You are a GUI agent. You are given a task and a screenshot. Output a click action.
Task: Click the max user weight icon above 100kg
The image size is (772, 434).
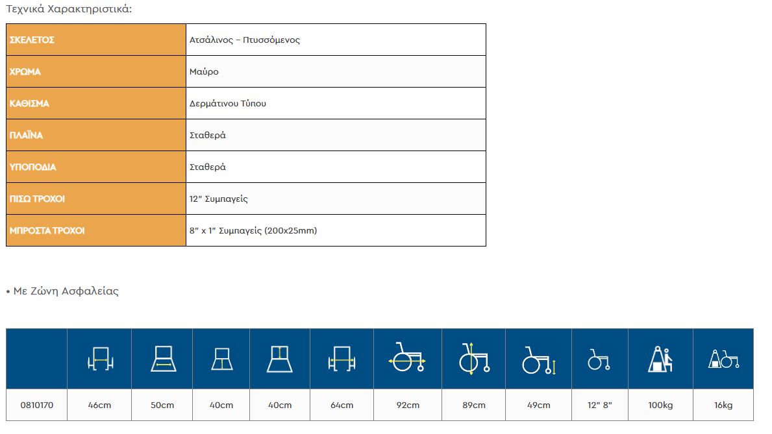click(x=660, y=359)
